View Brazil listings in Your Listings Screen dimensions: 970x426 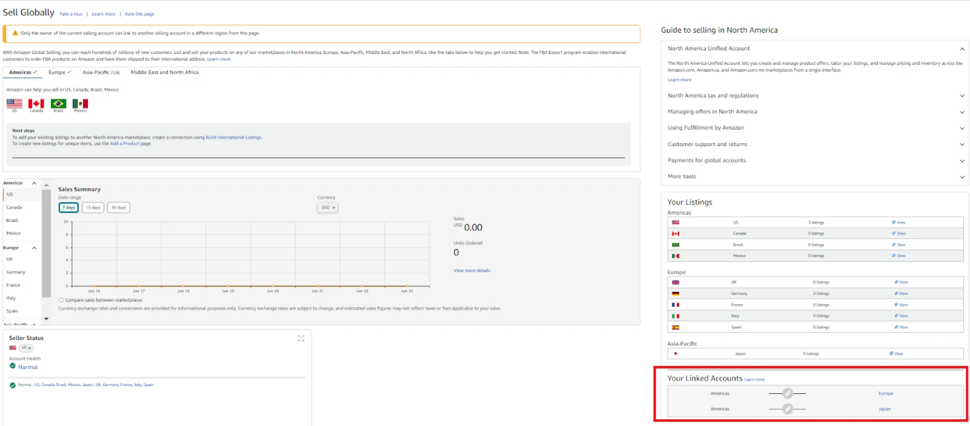click(899, 245)
